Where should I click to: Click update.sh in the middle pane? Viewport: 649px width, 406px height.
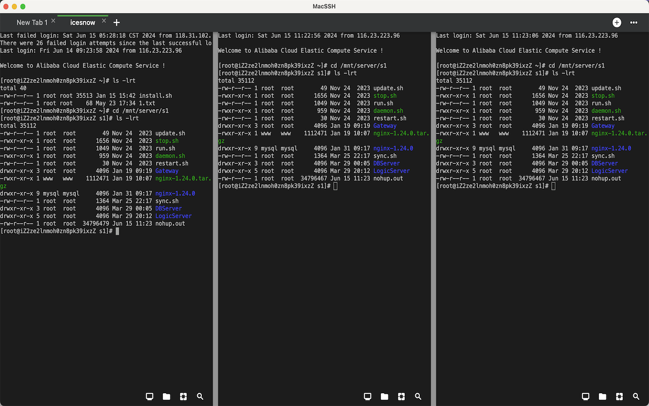(388, 88)
